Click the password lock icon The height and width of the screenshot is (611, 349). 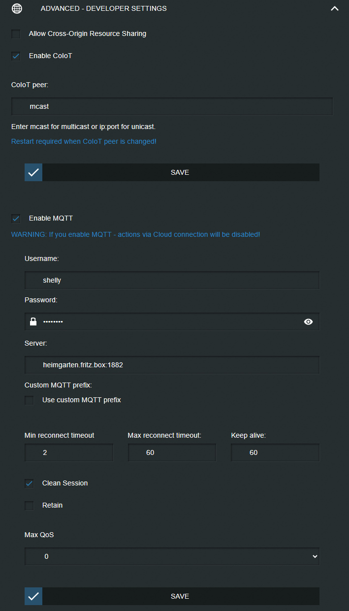[33, 322]
